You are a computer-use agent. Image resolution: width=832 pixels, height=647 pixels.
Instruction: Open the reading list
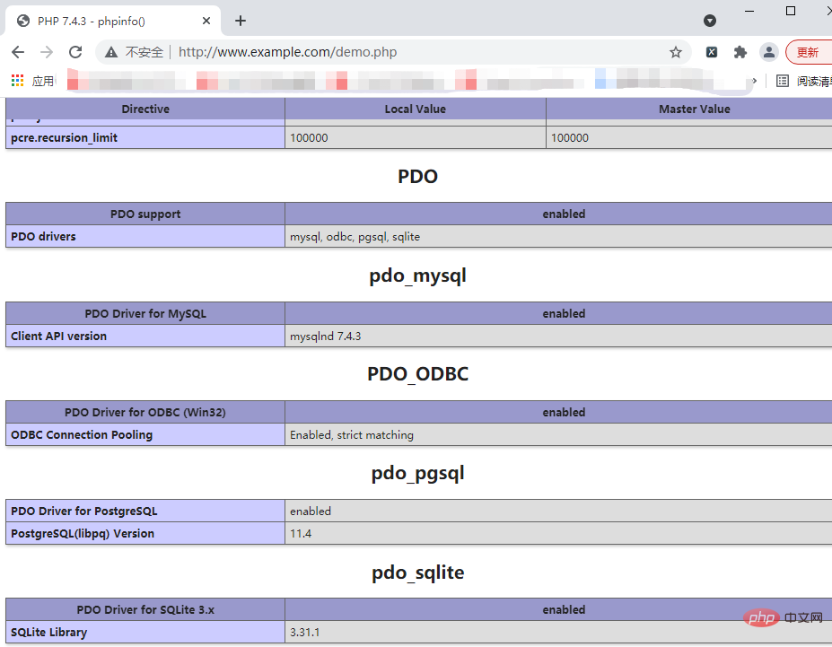click(803, 81)
